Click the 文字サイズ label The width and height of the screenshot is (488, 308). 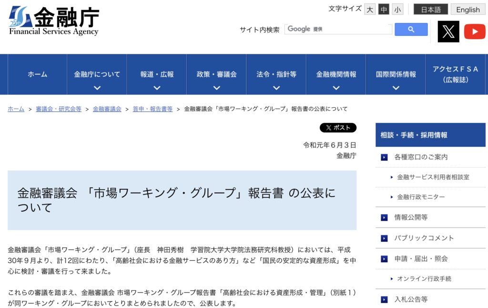[x=345, y=9]
